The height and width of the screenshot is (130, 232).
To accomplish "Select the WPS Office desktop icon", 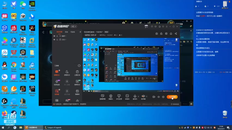I will (x=14, y=53).
